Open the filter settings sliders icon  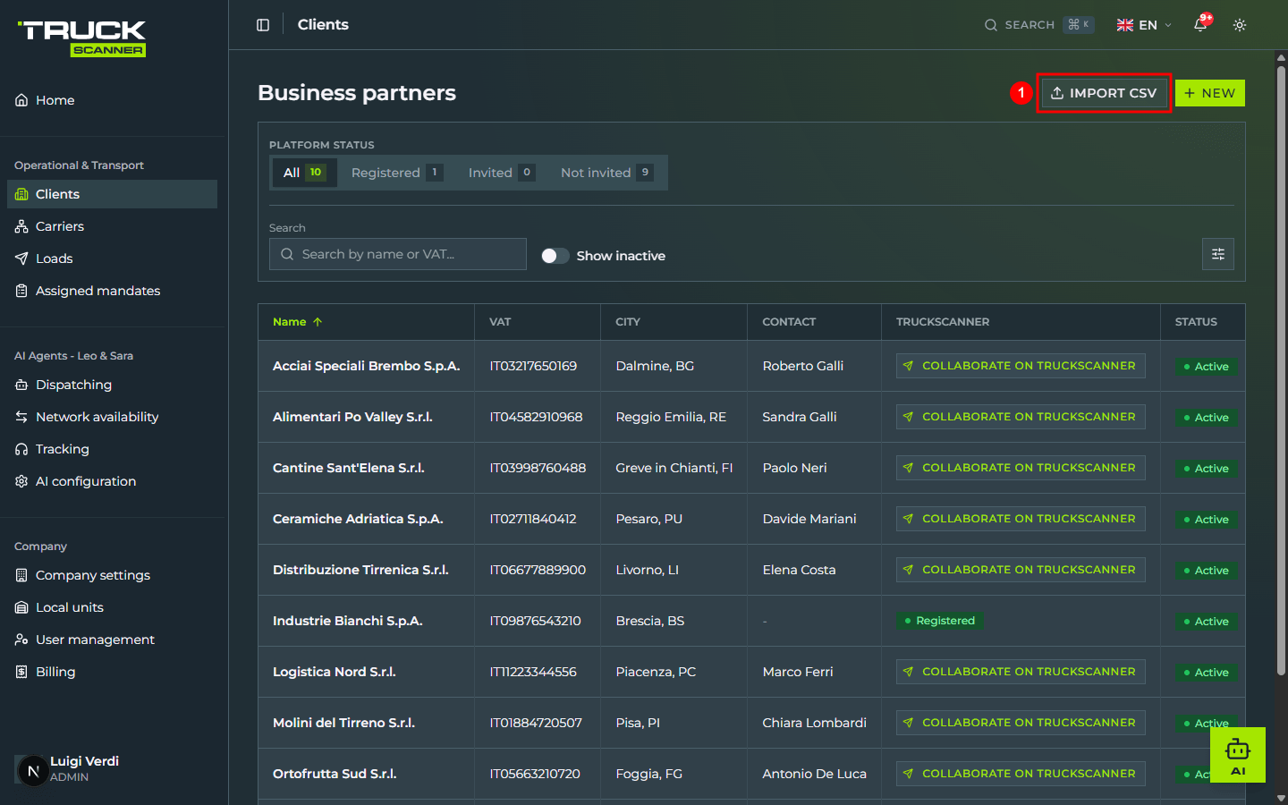[1218, 254]
